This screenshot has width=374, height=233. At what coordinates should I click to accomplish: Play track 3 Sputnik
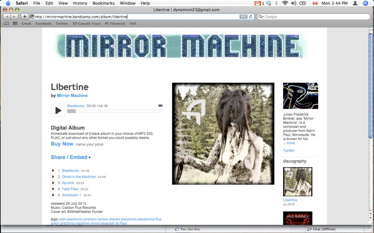click(x=53, y=183)
